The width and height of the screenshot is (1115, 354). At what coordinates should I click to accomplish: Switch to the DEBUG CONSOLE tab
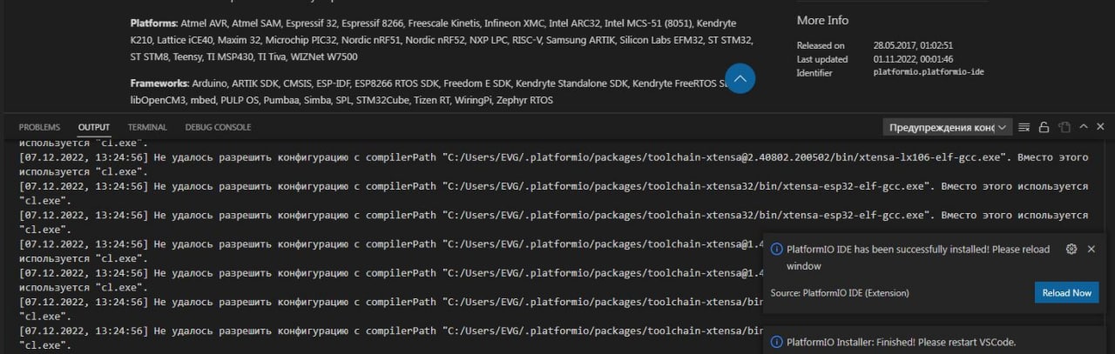pos(218,127)
